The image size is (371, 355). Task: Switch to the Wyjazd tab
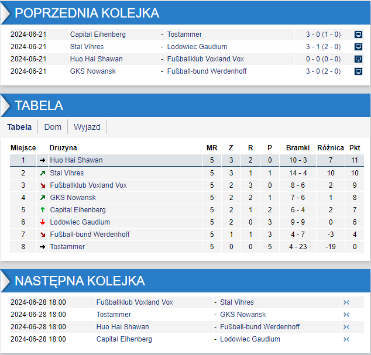[87, 127]
